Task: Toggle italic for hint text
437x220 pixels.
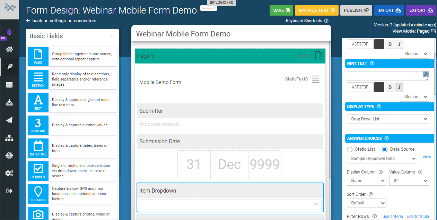Action: click(399, 87)
